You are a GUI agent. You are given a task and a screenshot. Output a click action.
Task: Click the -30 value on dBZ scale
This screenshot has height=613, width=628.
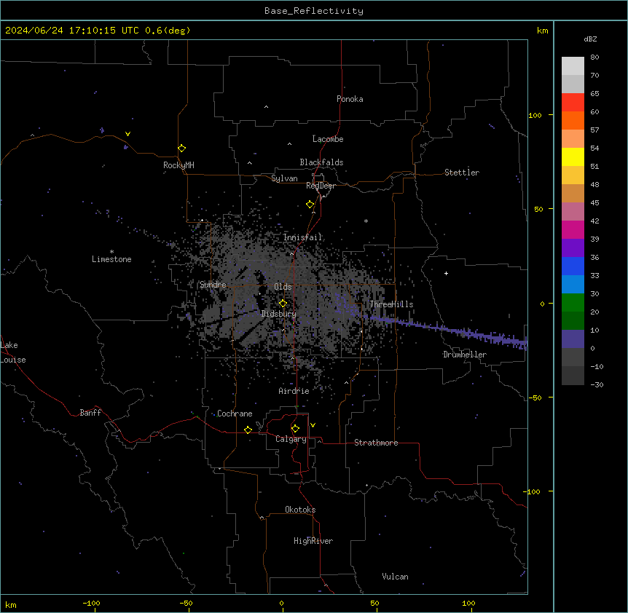tap(597, 384)
